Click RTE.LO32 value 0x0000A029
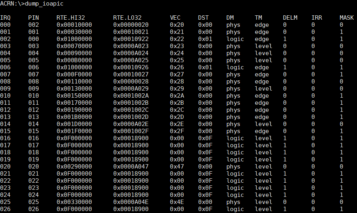 point(131,89)
